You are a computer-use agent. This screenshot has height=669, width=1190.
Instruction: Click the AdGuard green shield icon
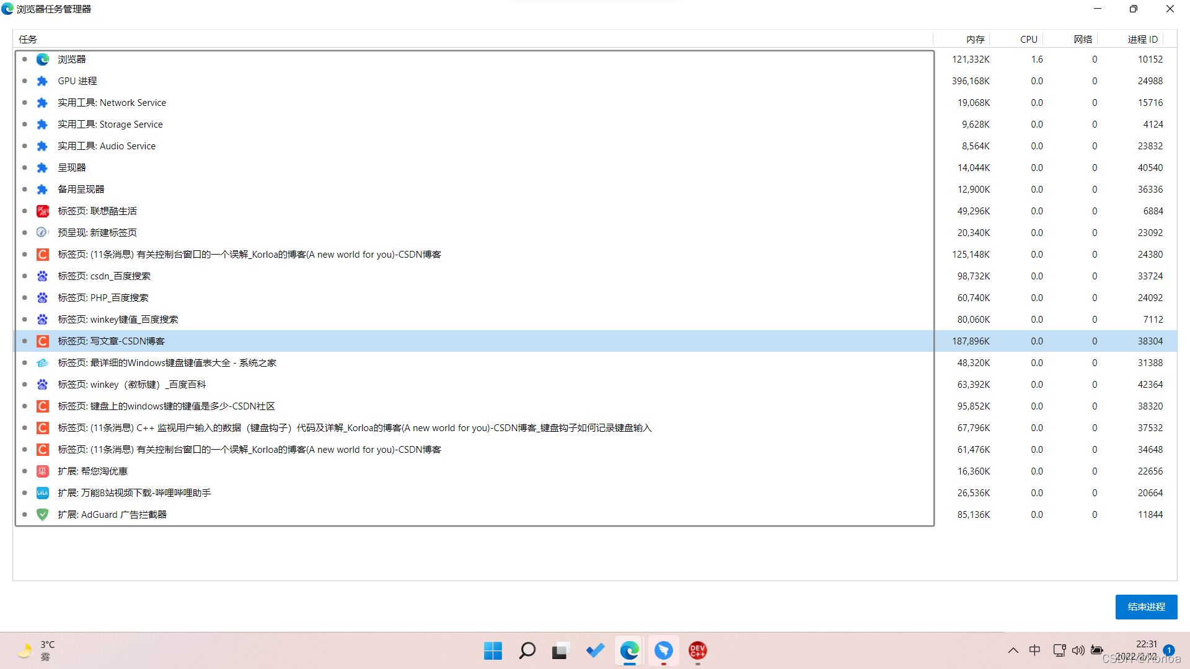click(x=42, y=515)
